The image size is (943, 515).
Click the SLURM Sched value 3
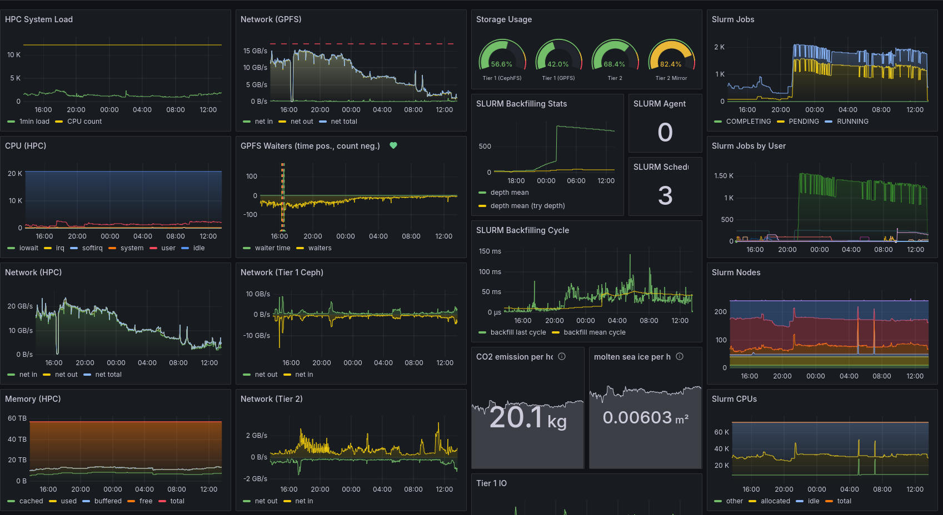pyautogui.click(x=665, y=195)
